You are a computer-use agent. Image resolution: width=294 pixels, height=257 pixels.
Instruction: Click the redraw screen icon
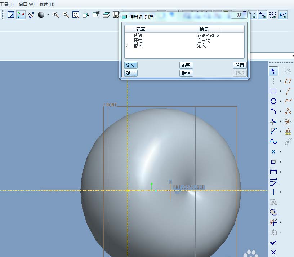tap(11, 15)
